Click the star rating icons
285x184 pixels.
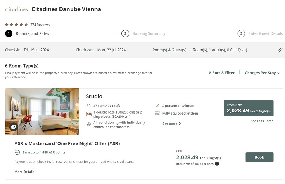(16, 25)
